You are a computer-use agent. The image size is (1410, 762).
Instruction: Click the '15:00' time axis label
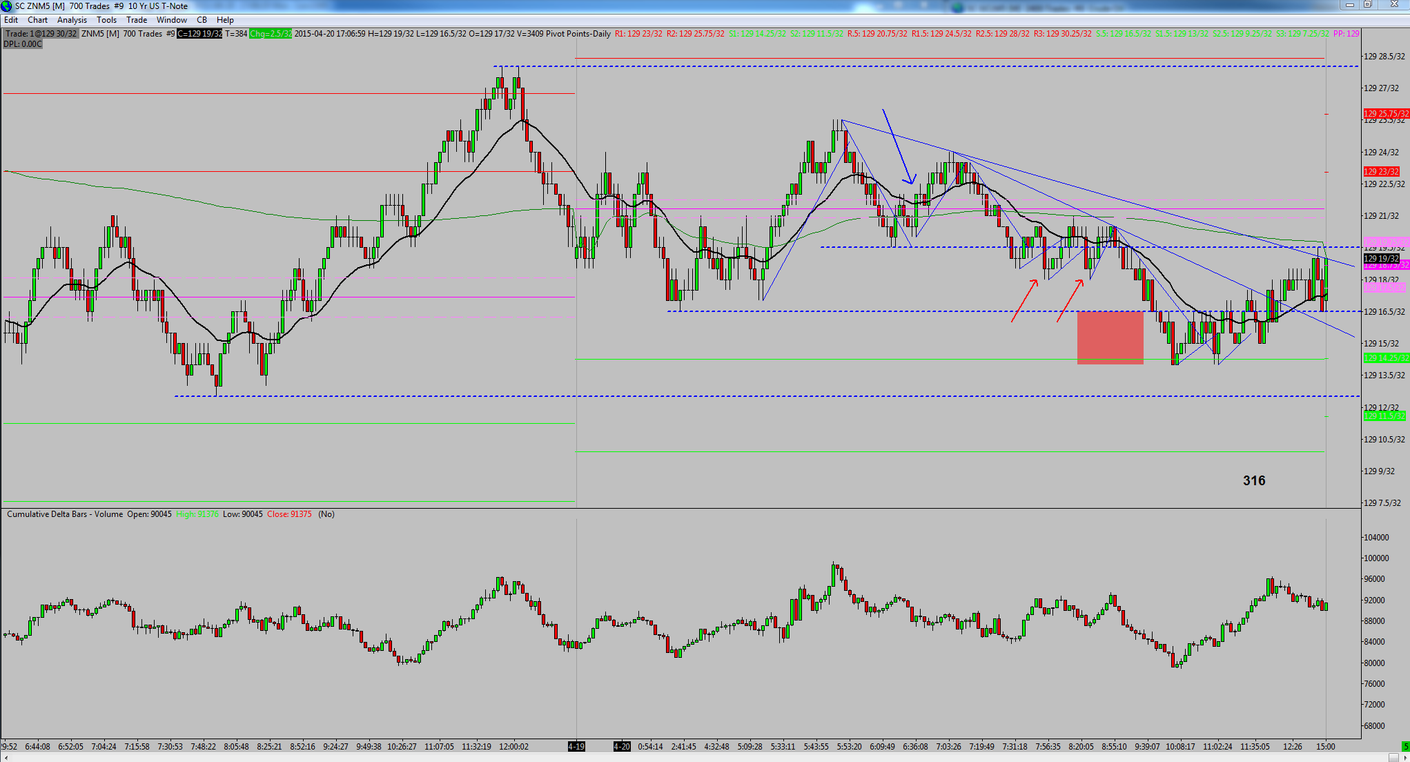coord(1325,747)
